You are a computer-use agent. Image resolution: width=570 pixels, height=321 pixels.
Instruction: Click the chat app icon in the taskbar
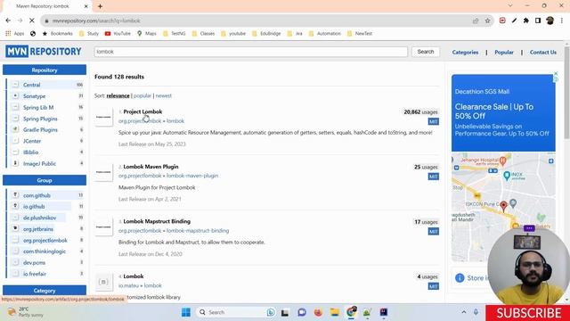tap(302, 312)
